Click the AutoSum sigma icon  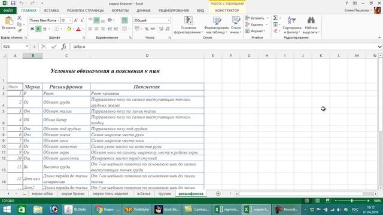click(x=275, y=18)
